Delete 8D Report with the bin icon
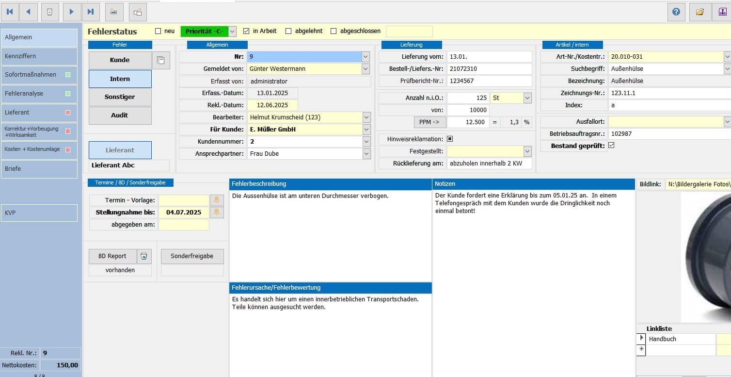The height and width of the screenshot is (377, 731). pos(144,256)
